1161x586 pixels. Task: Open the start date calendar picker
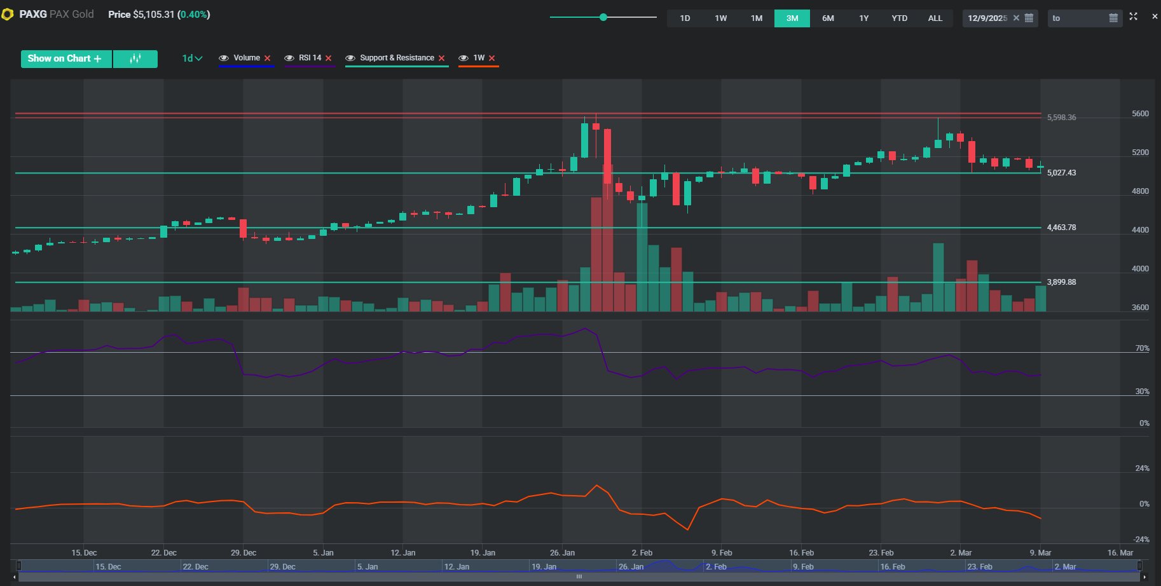pos(1029,18)
